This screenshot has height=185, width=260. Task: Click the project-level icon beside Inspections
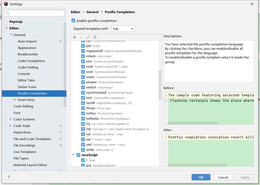(x=61, y=132)
